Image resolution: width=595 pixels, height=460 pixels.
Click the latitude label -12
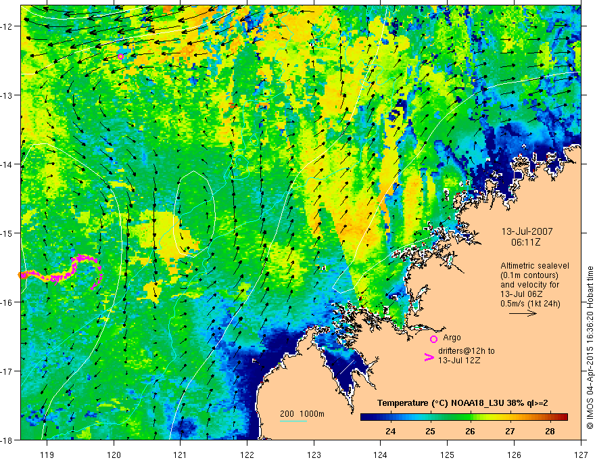7,26
